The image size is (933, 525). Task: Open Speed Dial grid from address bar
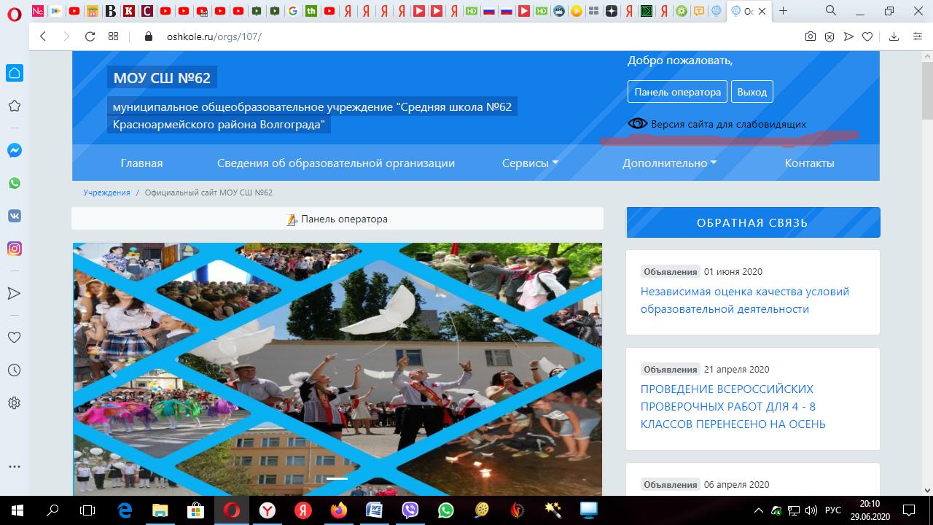click(x=113, y=36)
